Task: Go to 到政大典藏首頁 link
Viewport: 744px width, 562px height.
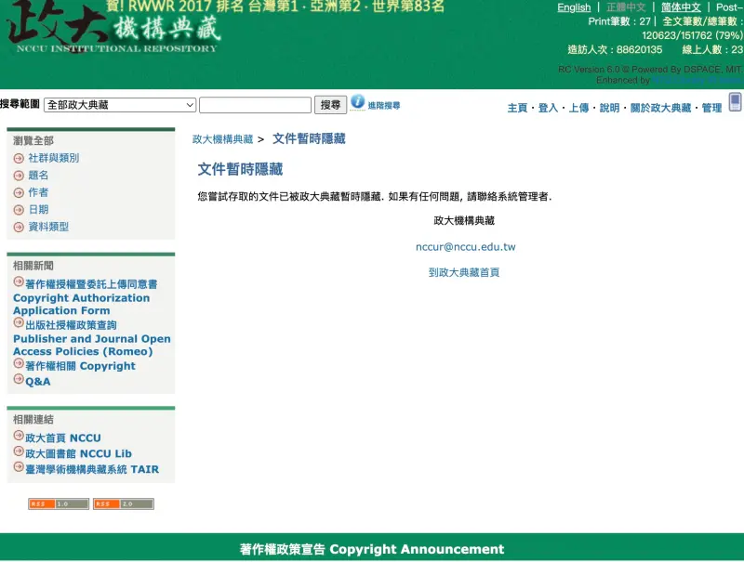Action: point(464,272)
